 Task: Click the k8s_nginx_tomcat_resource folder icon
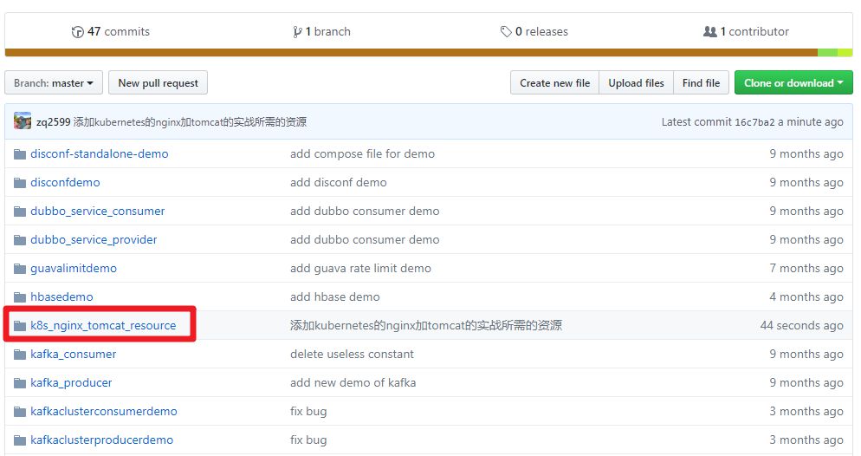click(x=20, y=326)
